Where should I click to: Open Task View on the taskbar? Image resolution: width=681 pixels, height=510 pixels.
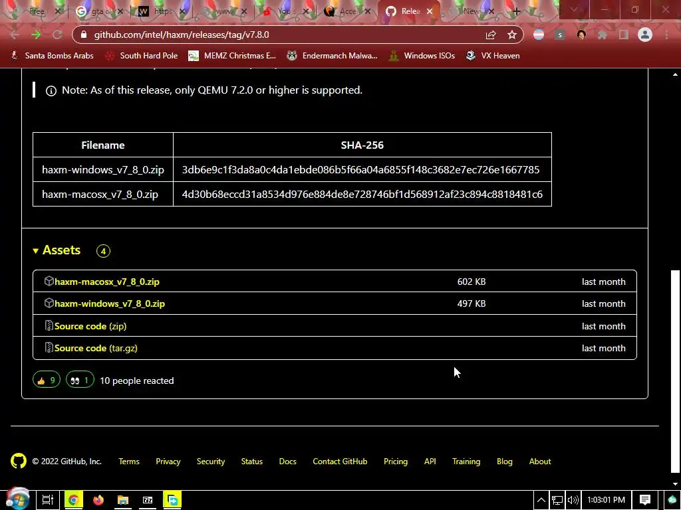[x=48, y=500]
